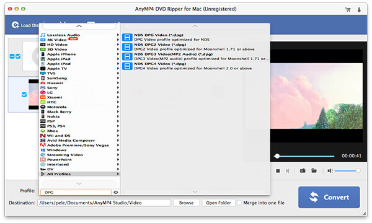Take a snapshot with the camera icon
Image resolution: width=372 pixels, height=223 pixels.
point(303,170)
